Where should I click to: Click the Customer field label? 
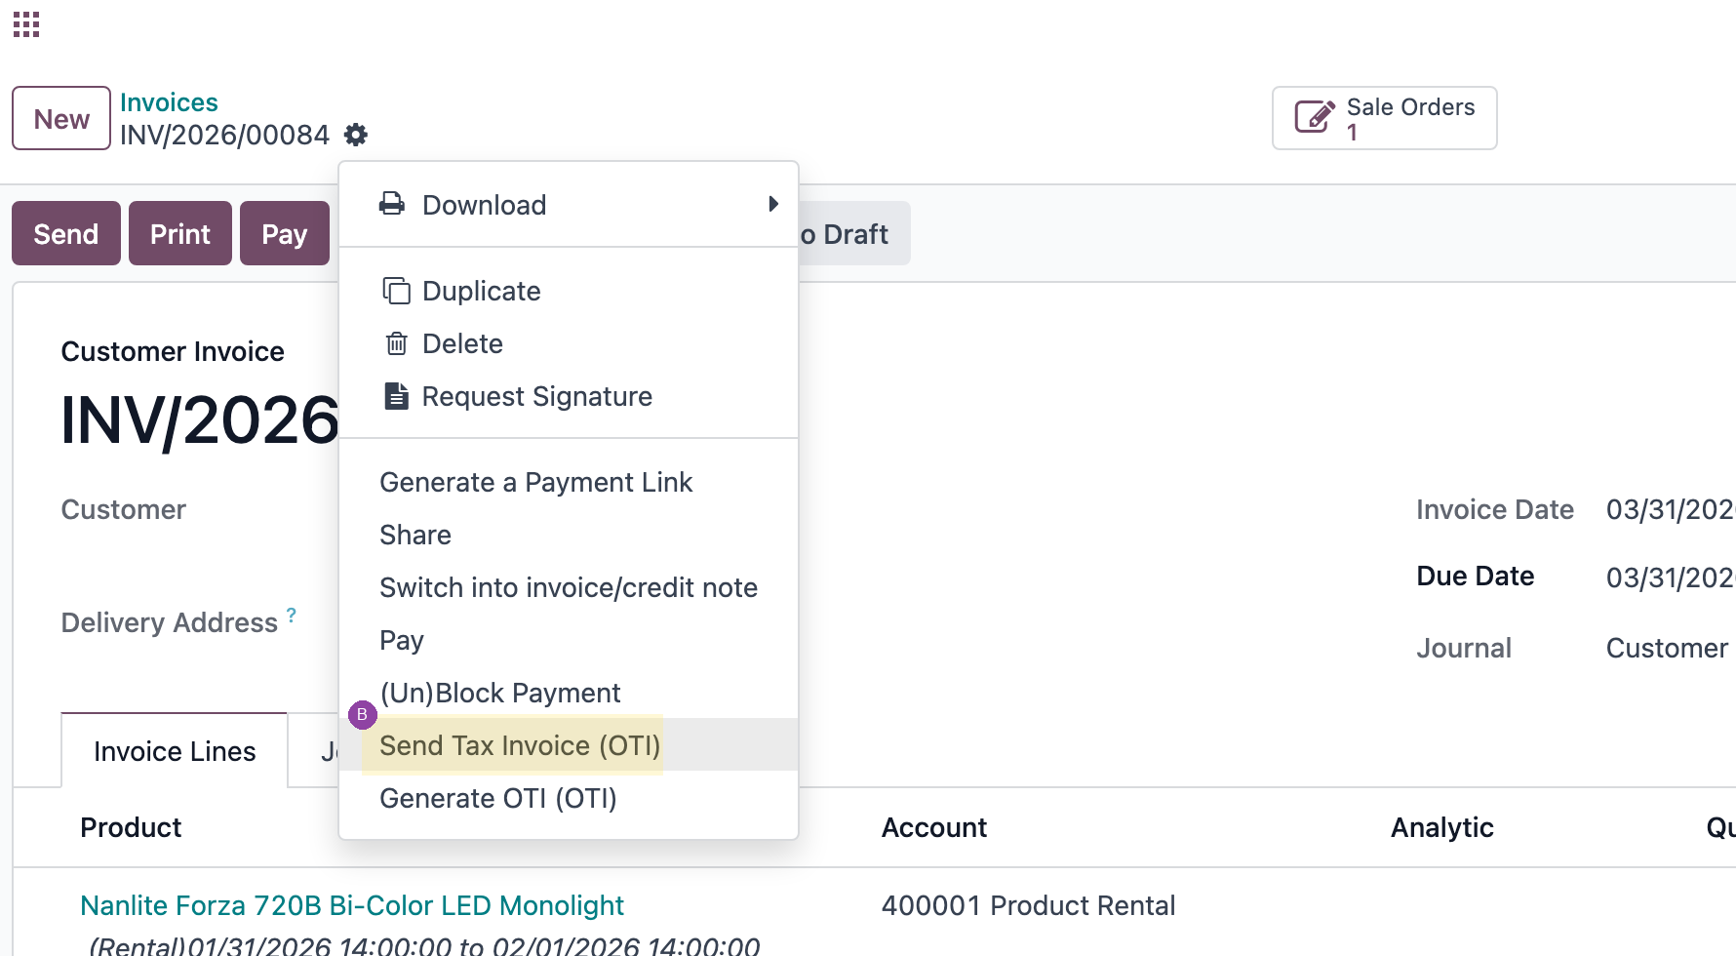(123, 509)
